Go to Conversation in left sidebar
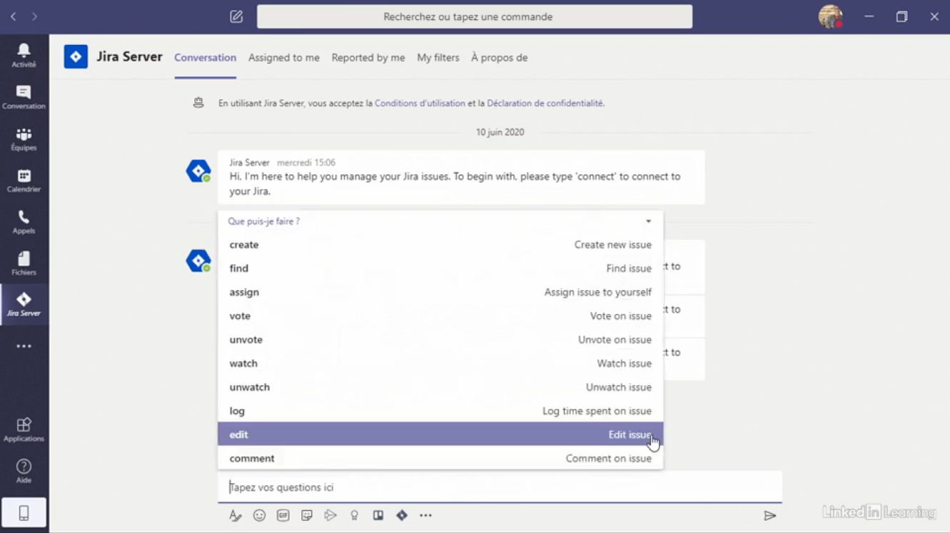 [x=24, y=97]
